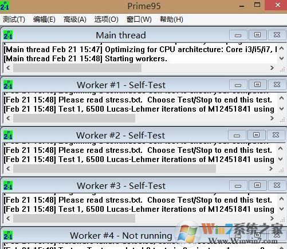Screen dimensions: 287x249
Task: Click Worker #3 scroll up arrow
Action: click(281, 199)
